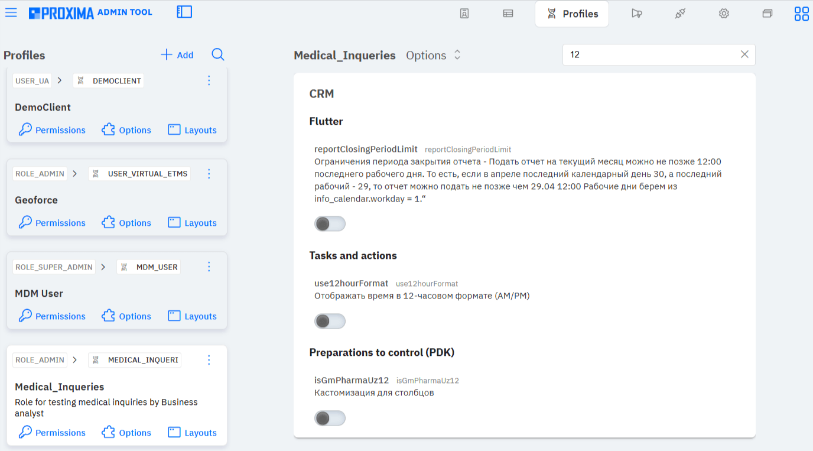
Task: Open the hamburger main menu
Action: pyautogui.click(x=11, y=12)
